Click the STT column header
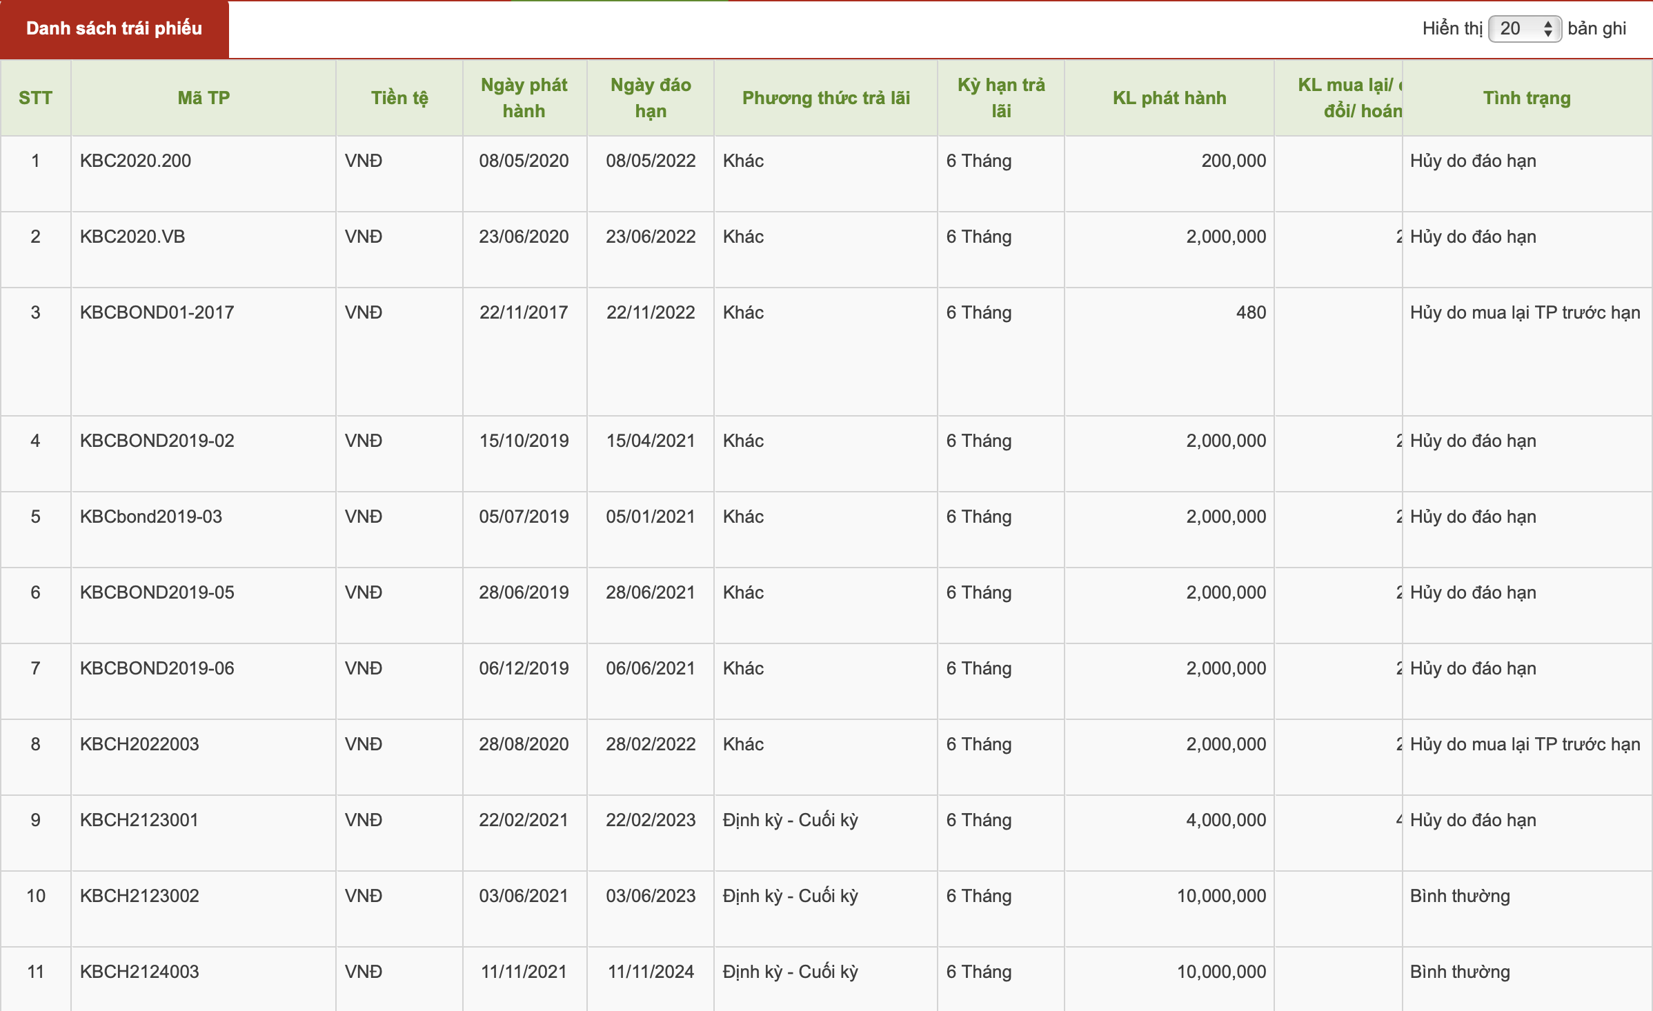 click(x=35, y=98)
